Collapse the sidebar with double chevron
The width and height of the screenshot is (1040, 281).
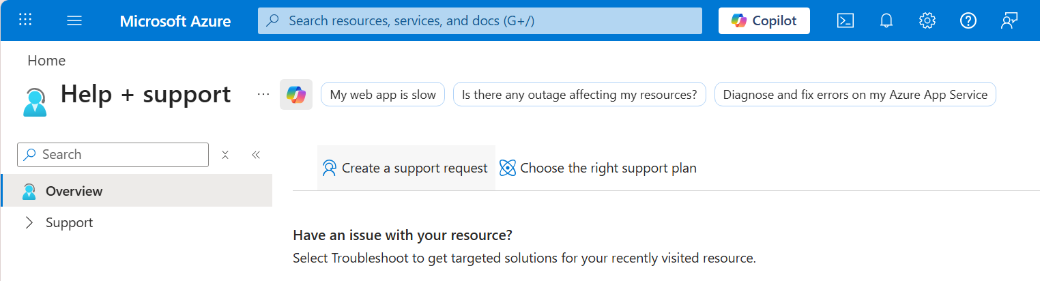[256, 155]
